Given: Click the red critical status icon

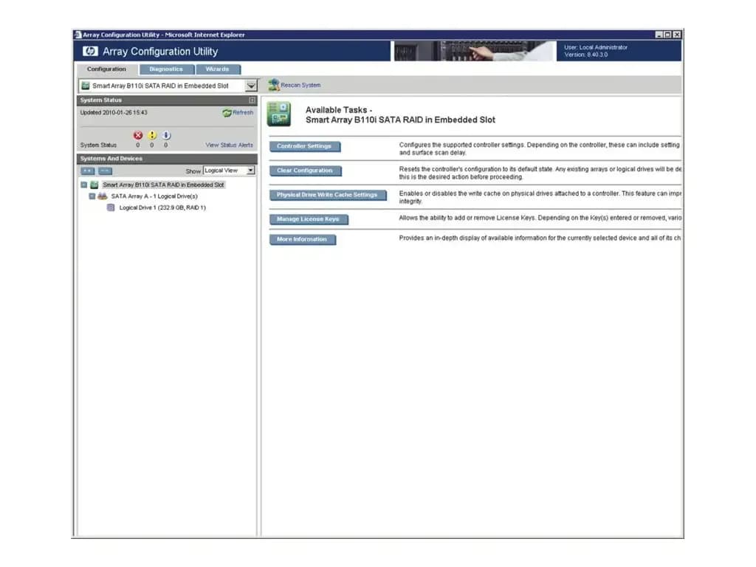Looking at the screenshot, I should pos(138,136).
